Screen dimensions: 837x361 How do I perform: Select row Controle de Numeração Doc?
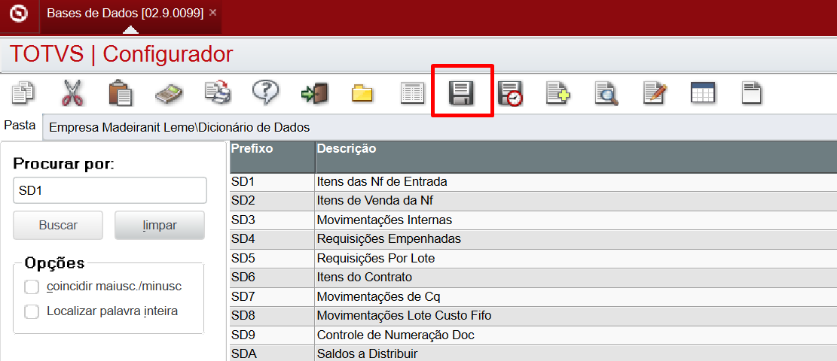tap(533, 335)
